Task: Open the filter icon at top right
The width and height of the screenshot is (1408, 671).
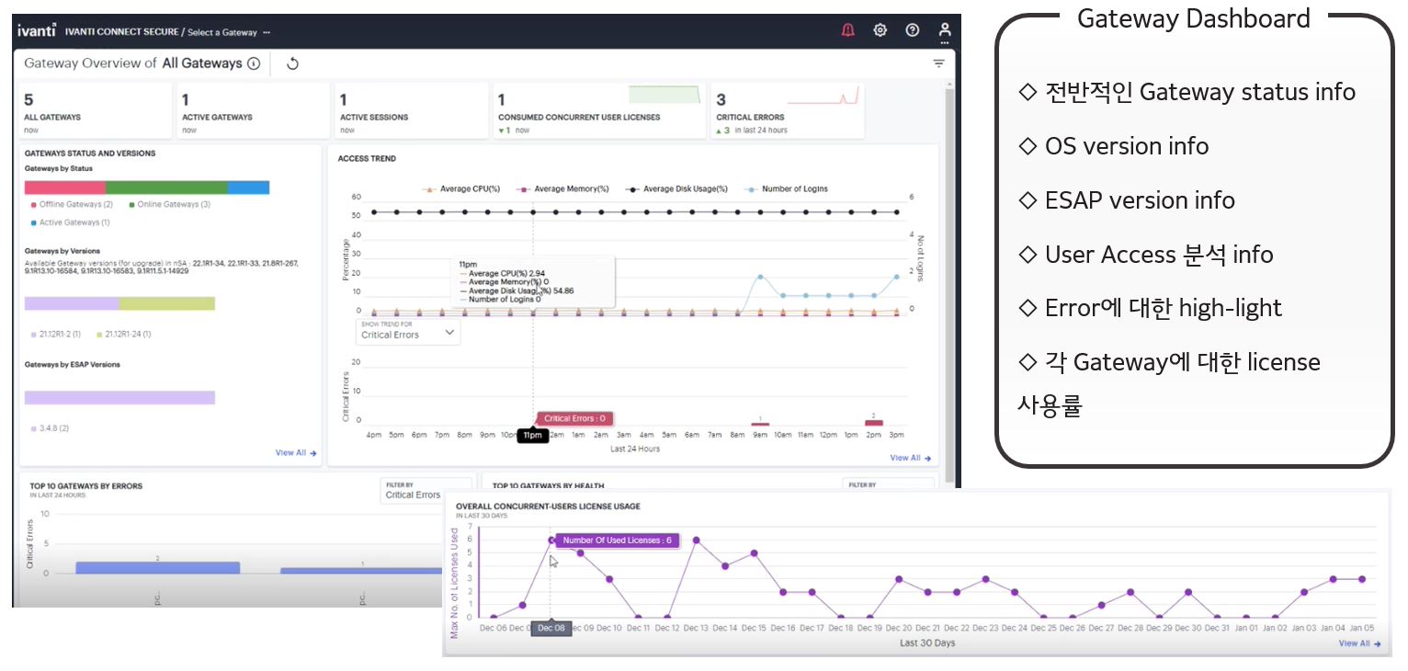Action: click(x=938, y=63)
